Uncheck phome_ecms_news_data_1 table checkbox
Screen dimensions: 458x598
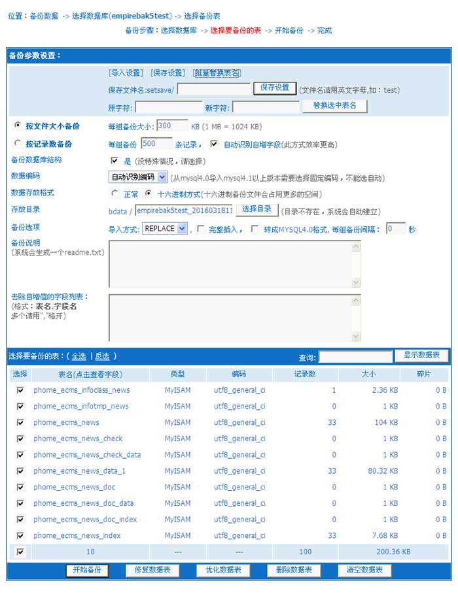[20, 471]
